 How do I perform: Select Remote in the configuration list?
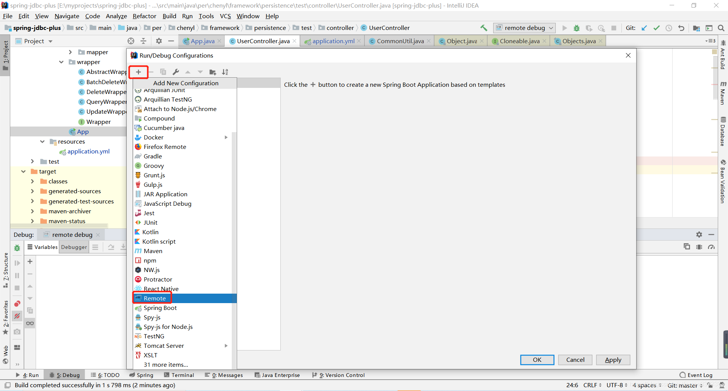point(185,298)
